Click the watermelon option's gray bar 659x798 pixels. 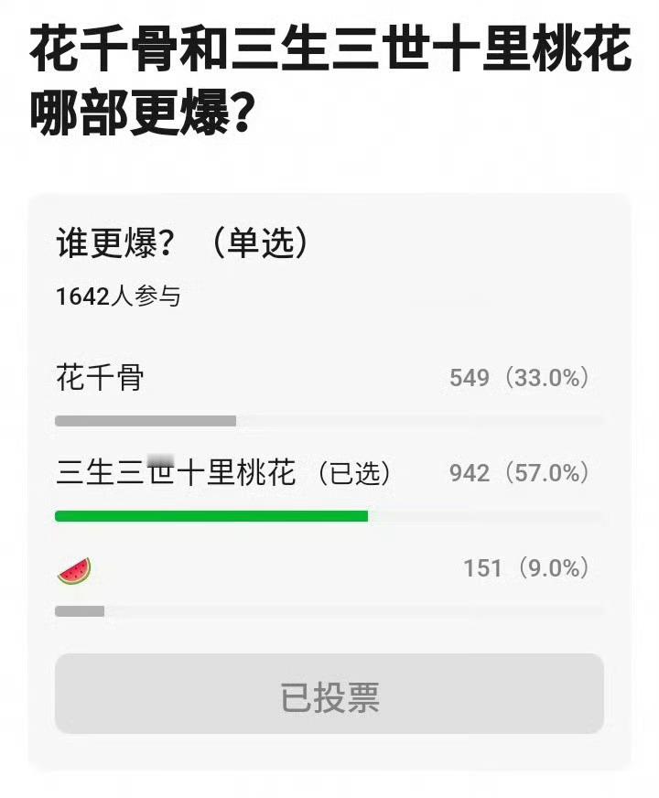coord(80,610)
